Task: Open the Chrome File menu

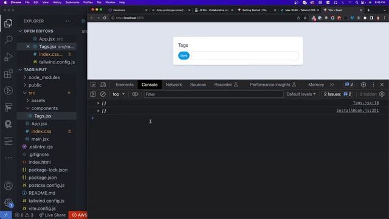Action: 27,2
